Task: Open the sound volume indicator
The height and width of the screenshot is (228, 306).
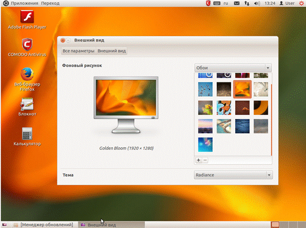Action: [x=257, y=4]
